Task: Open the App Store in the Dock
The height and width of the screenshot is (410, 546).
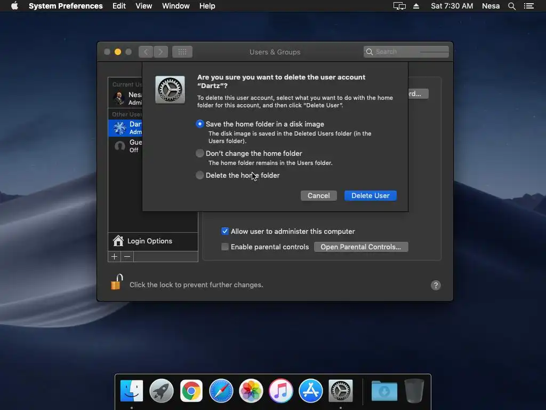Action: (311, 391)
